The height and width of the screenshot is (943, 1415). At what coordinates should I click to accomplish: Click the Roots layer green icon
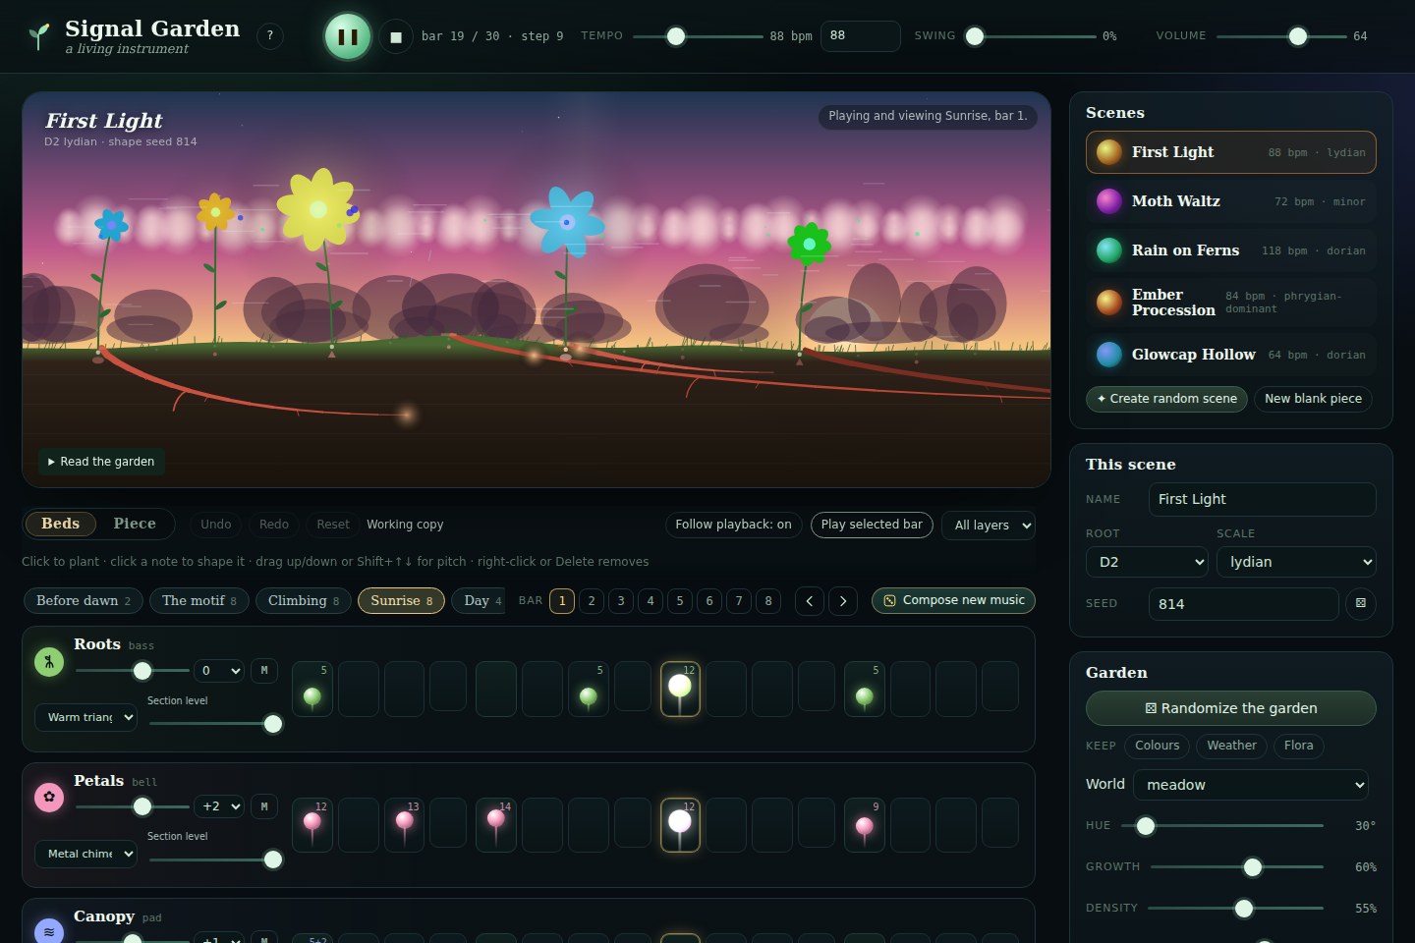point(49,661)
